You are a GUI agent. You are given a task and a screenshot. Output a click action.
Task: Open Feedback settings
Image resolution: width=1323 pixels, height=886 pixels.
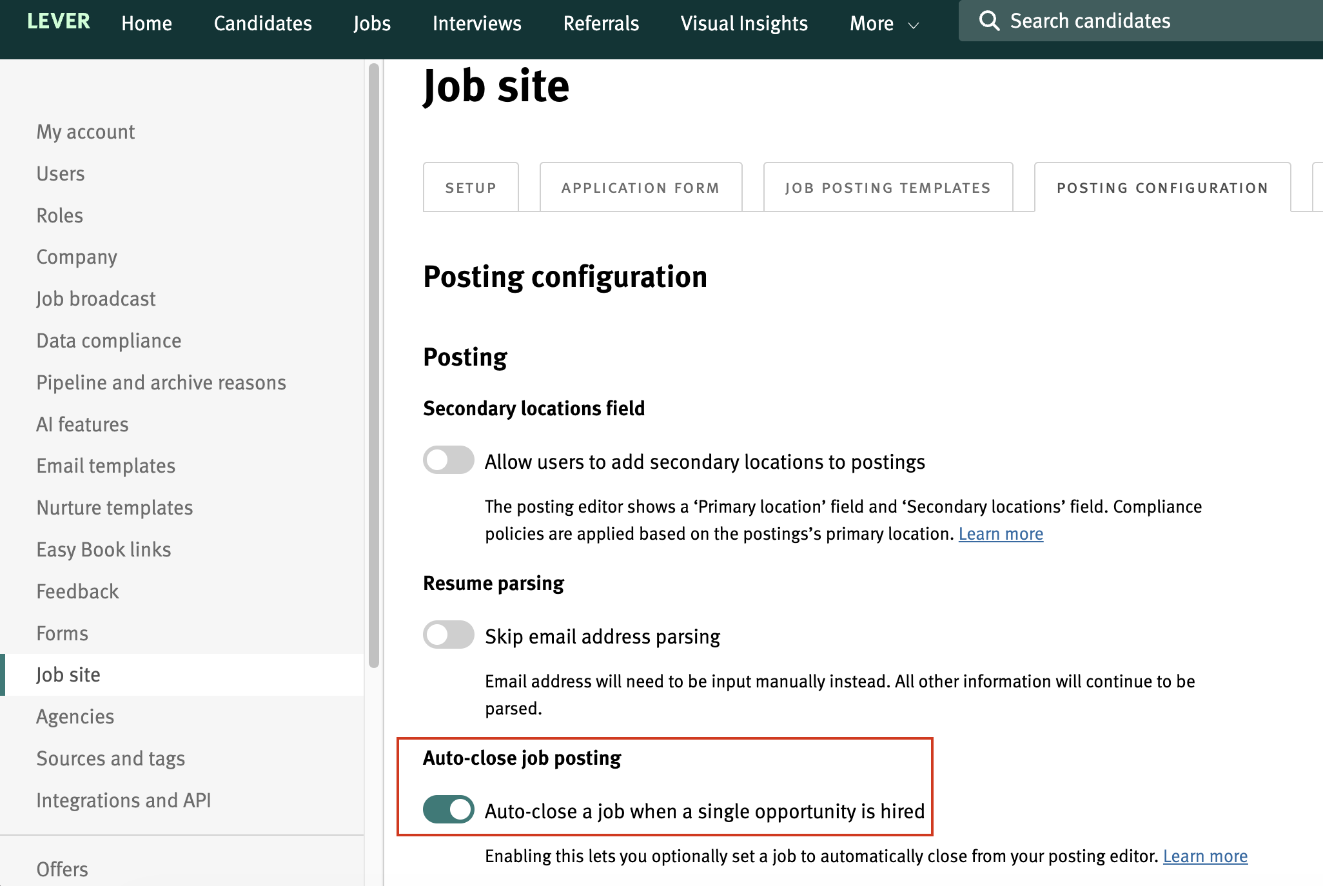[77, 591]
